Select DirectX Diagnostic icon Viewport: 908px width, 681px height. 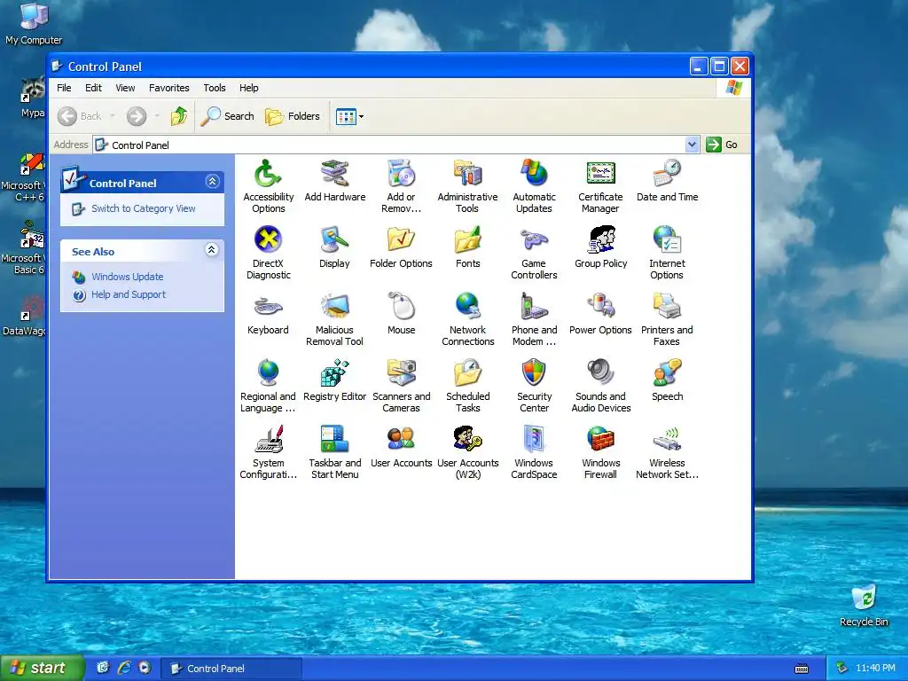[x=268, y=239]
